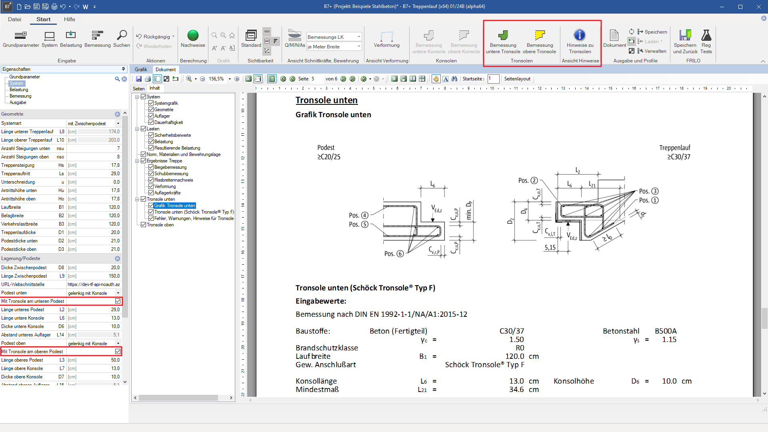Screen dimensions: 768x432
Task: Click the green Nachweise status button
Action: click(x=193, y=39)
